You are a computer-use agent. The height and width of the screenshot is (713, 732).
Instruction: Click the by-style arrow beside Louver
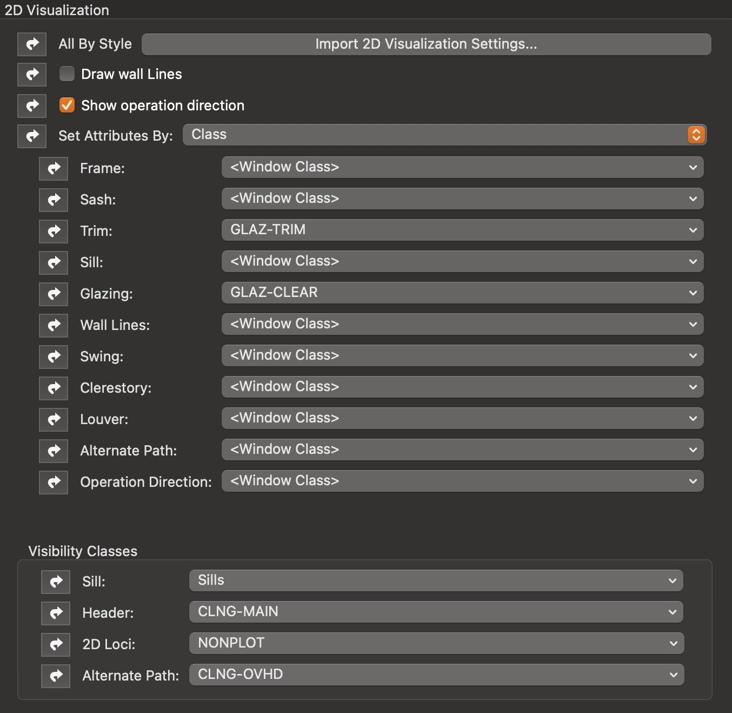click(x=54, y=419)
